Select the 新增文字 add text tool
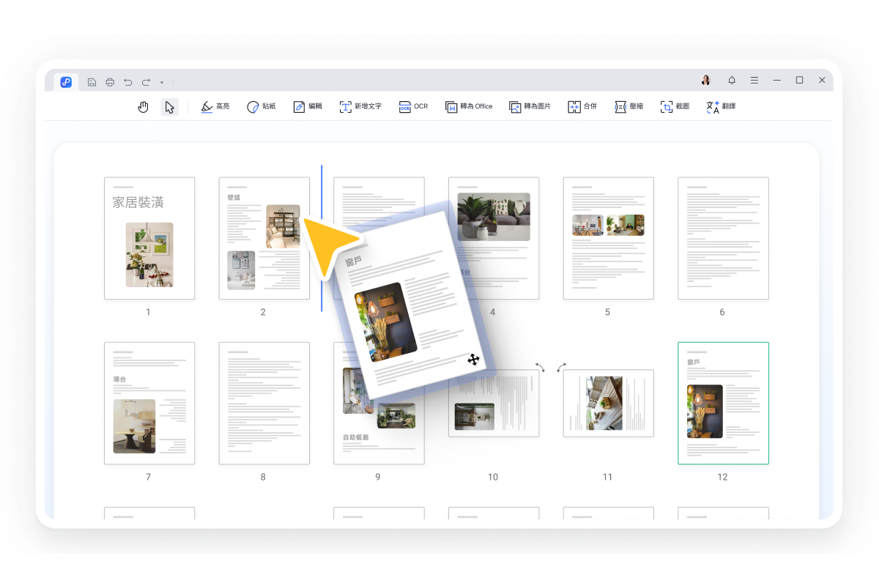 [360, 107]
